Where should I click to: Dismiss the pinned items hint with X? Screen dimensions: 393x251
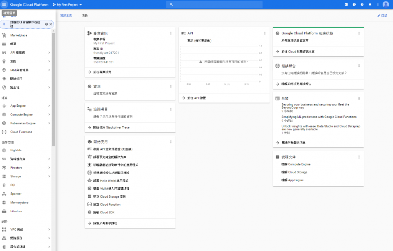click(51, 24)
